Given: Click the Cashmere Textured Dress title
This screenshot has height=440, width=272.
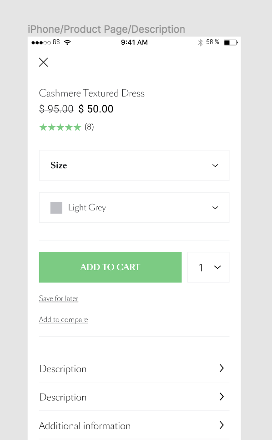Looking at the screenshot, I should [92, 93].
